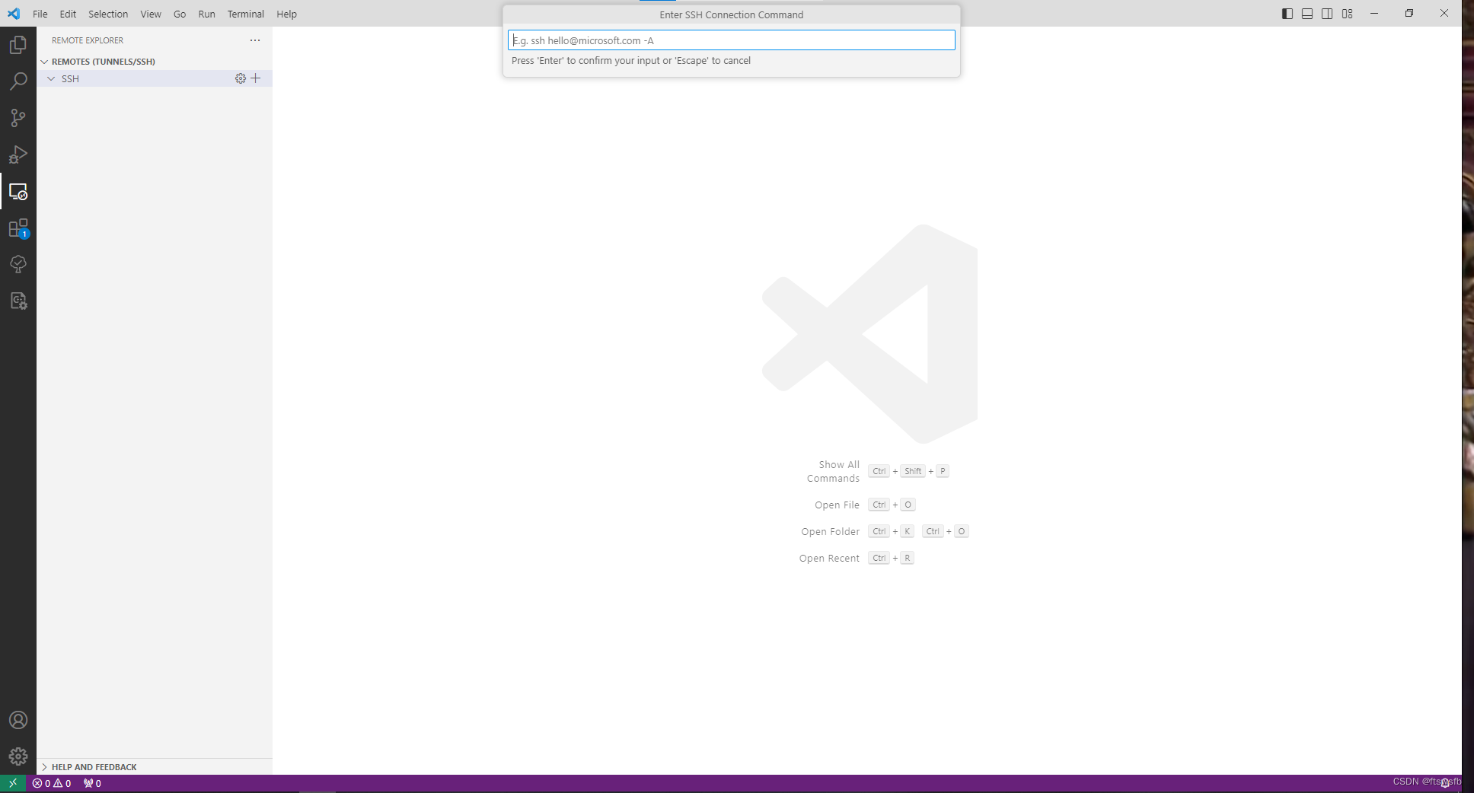Image resolution: width=1474 pixels, height=793 pixels.
Task: Minimize the VS Code window
Action: [1374, 14]
